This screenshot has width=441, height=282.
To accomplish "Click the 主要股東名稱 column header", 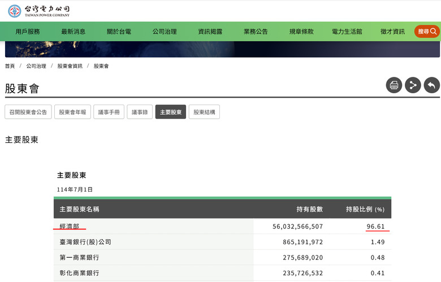I will [79, 209].
